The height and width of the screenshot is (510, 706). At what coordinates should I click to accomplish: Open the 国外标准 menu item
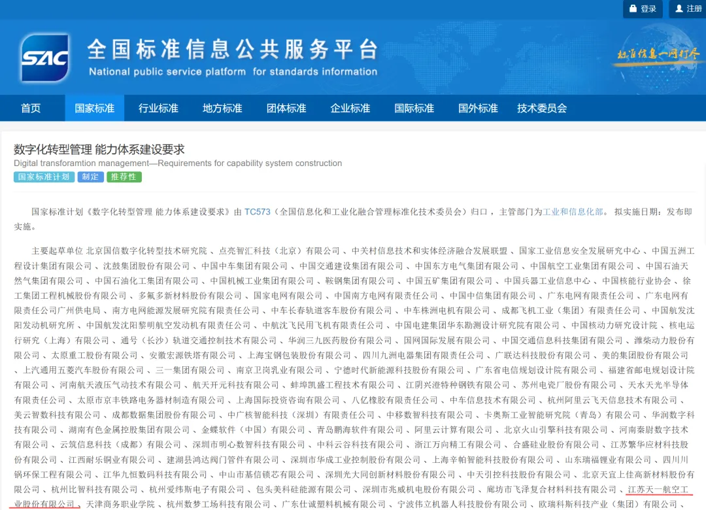click(478, 108)
